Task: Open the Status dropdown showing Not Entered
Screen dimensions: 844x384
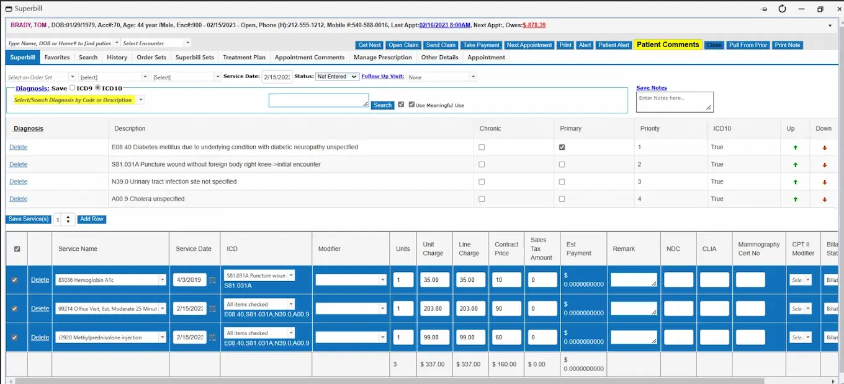Action: (x=337, y=77)
